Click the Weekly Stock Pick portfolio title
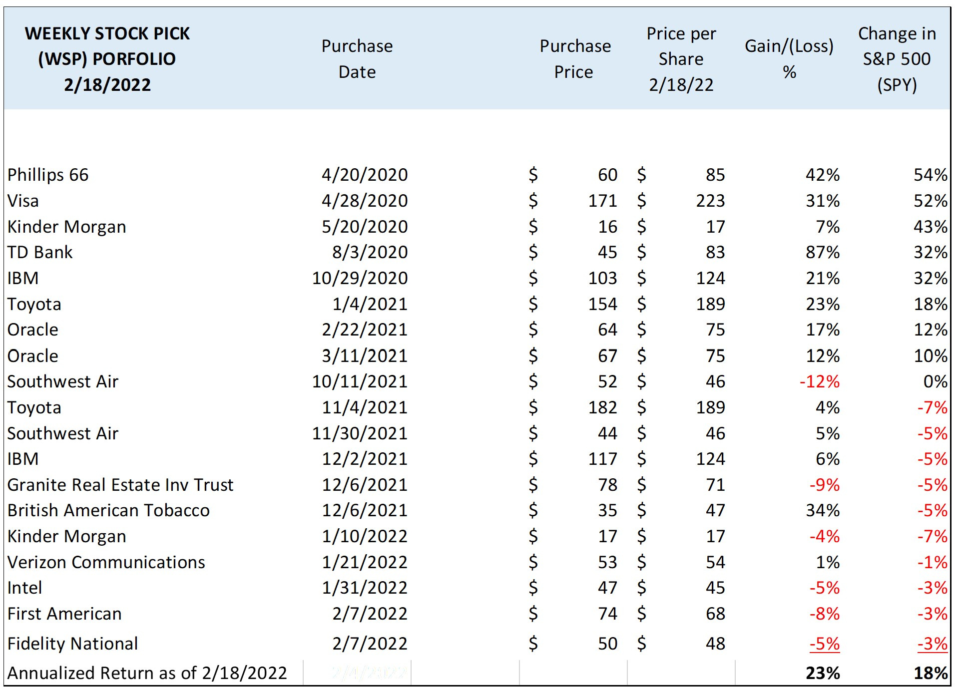Image resolution: width=960 pixels, height=697 pixels. pos(107,59)
